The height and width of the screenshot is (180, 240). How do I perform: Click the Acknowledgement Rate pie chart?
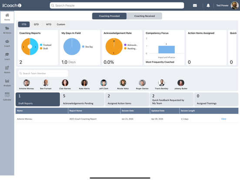point(114,47)
